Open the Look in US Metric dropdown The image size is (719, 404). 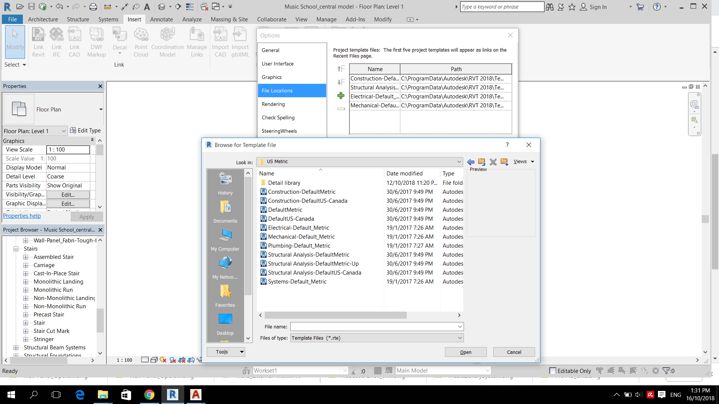point(459,162)
